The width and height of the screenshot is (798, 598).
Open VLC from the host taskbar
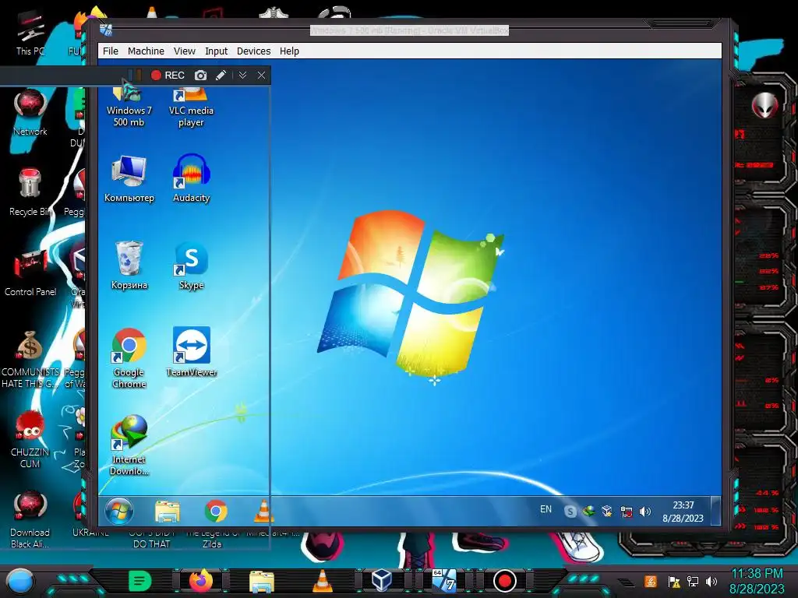tap(322, 581)
